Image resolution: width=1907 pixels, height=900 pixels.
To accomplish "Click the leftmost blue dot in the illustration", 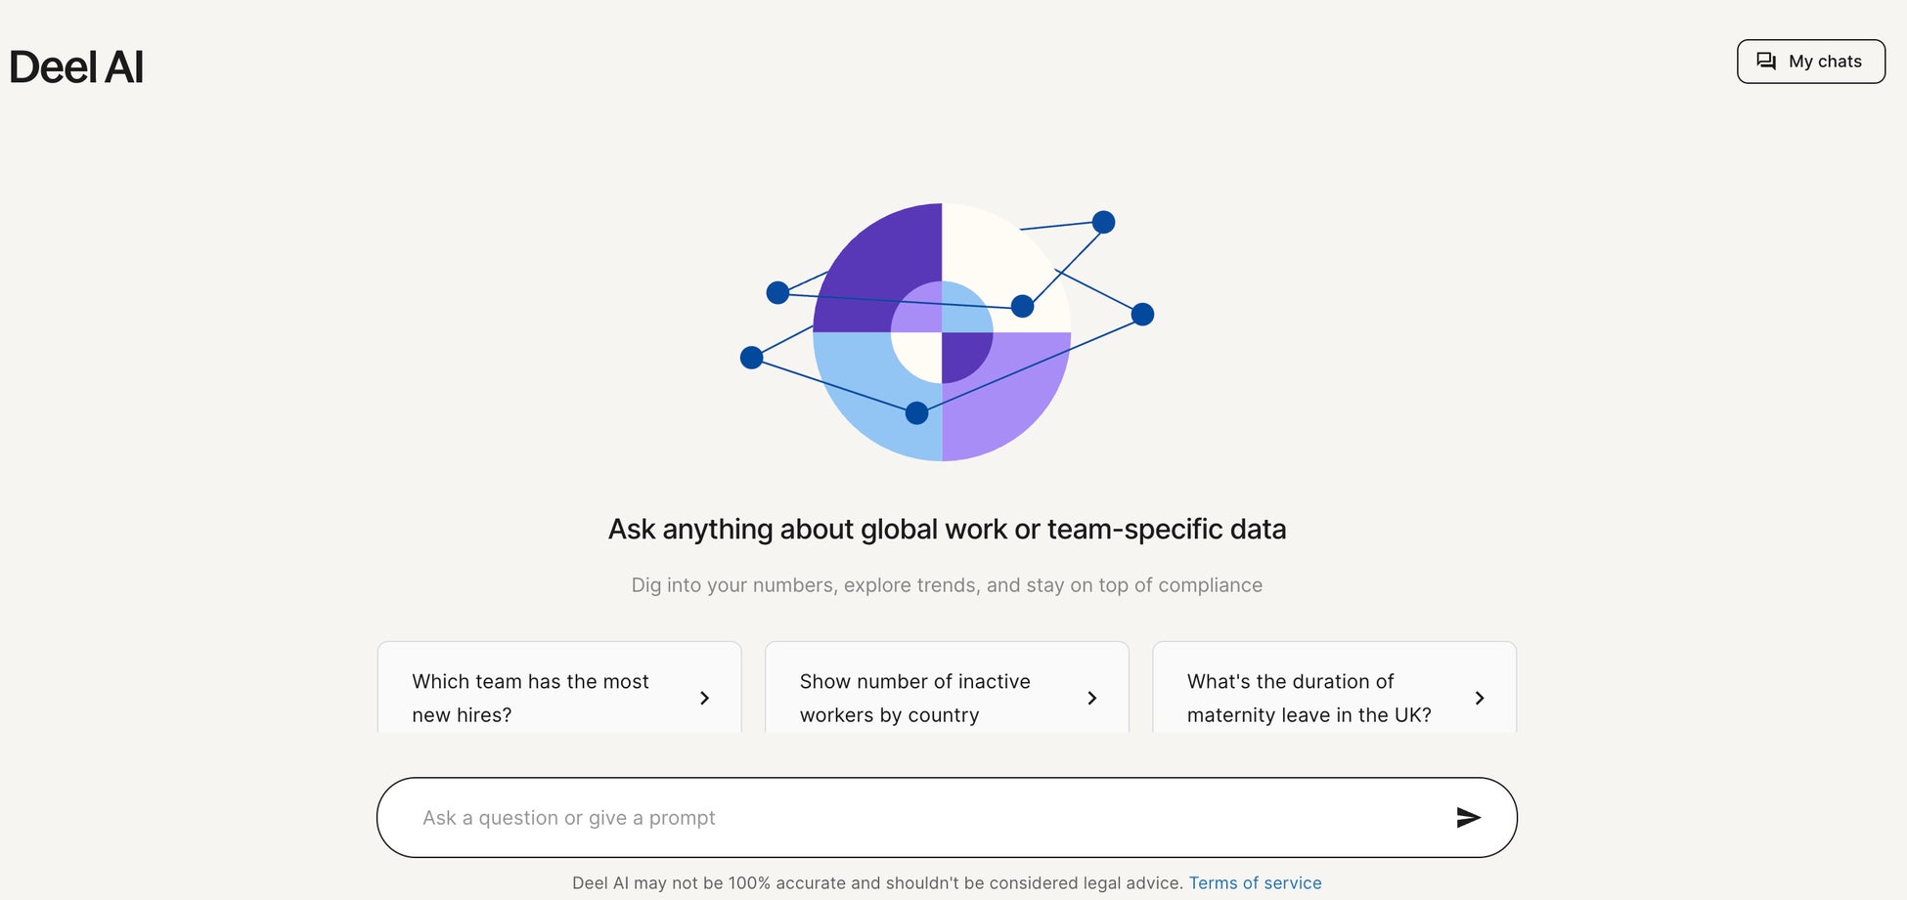I will coord(751,358).
